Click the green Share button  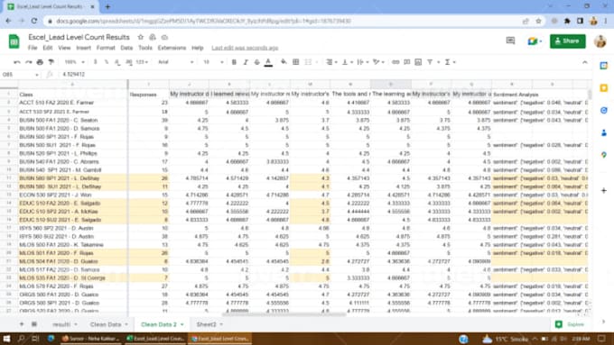(567, 41)
